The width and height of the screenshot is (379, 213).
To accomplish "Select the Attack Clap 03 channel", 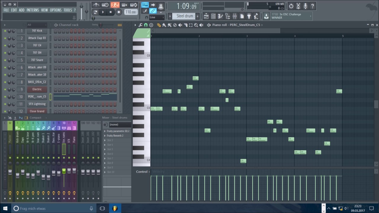I will pos(37,38).
